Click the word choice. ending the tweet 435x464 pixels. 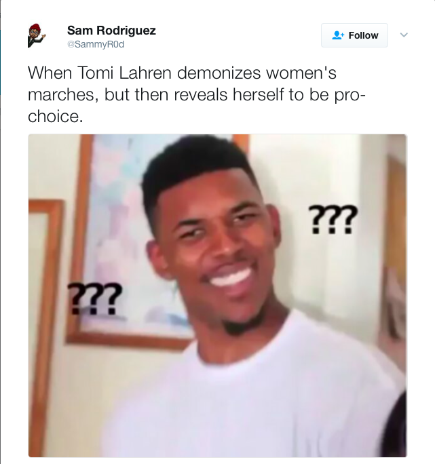click(56, 116)
